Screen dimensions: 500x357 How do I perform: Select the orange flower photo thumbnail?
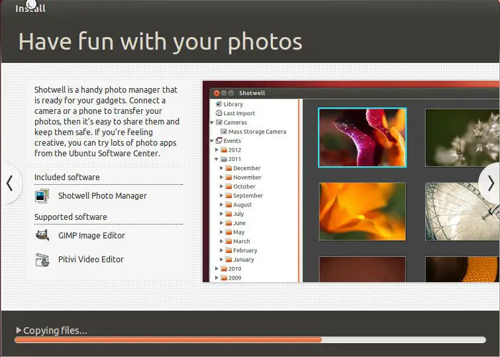click(362, 211)
